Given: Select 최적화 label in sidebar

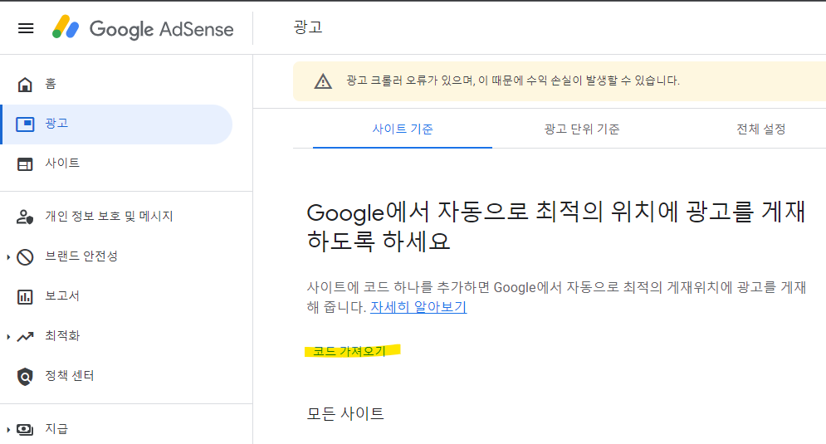Looking at the screenshot, I should (x=62, y=336).
